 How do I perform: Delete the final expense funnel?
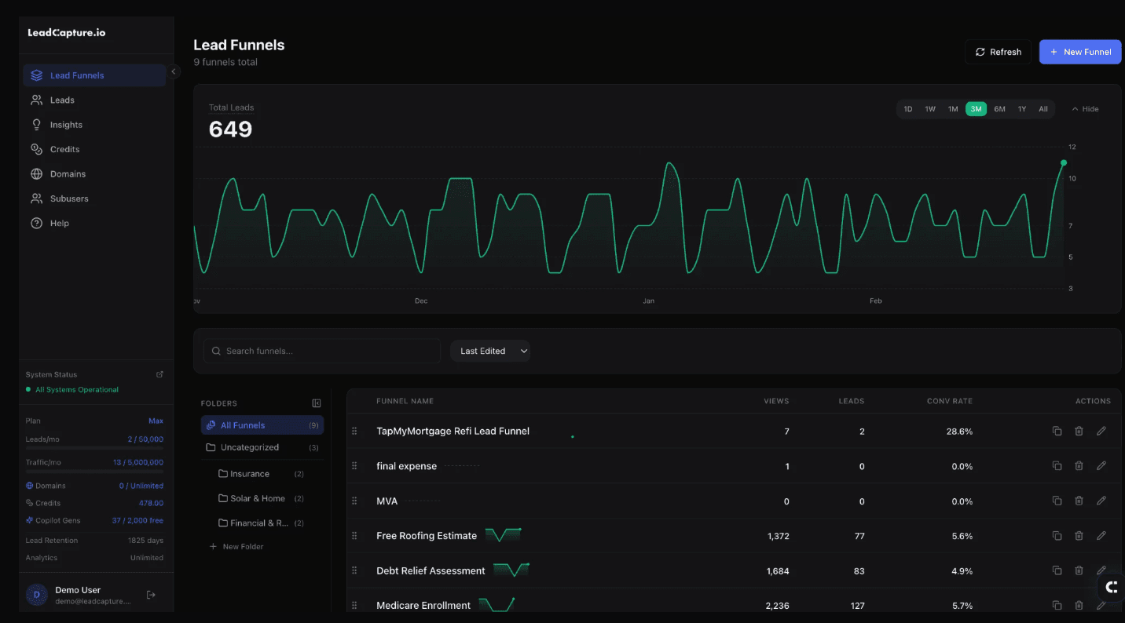[1079, 466]
